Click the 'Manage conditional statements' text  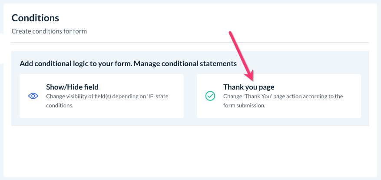[x=185, y=63]
